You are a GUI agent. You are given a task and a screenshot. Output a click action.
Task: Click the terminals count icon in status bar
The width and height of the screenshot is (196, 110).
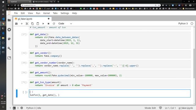coord(14,108)
